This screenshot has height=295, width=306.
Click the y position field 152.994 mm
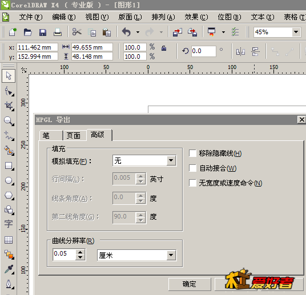coord(37,56)
